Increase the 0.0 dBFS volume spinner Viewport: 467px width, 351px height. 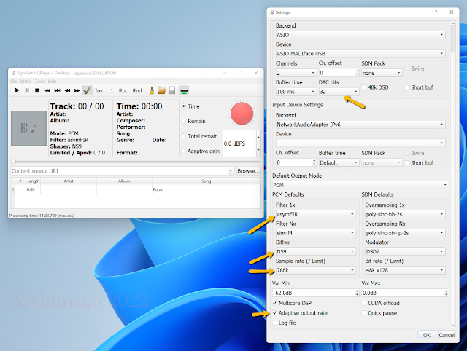pos(258,137)
